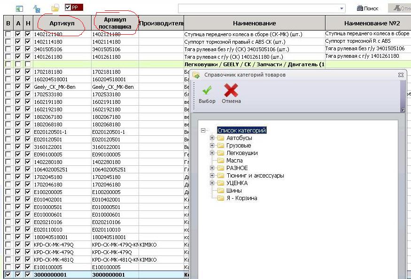Click the Шины folder icon
The image size is (411, 279).
[x=221, y=191]
